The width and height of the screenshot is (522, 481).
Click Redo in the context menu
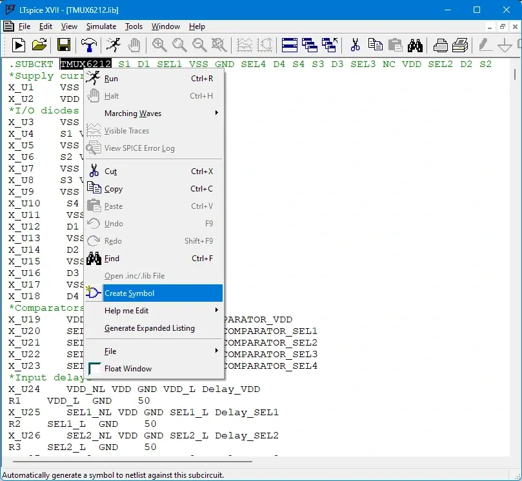154,241
